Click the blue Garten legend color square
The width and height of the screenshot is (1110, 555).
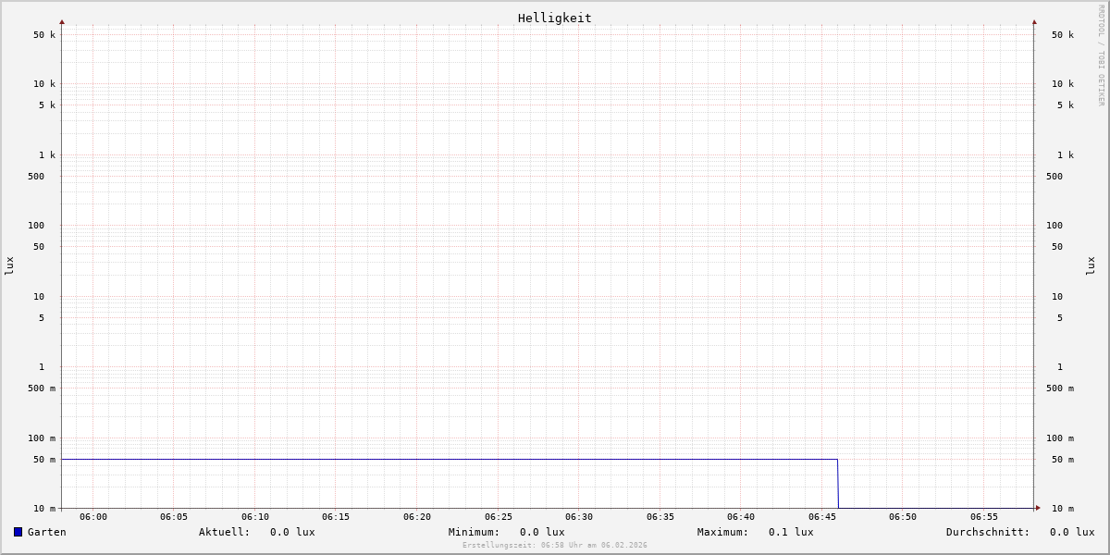coord(18,532)
